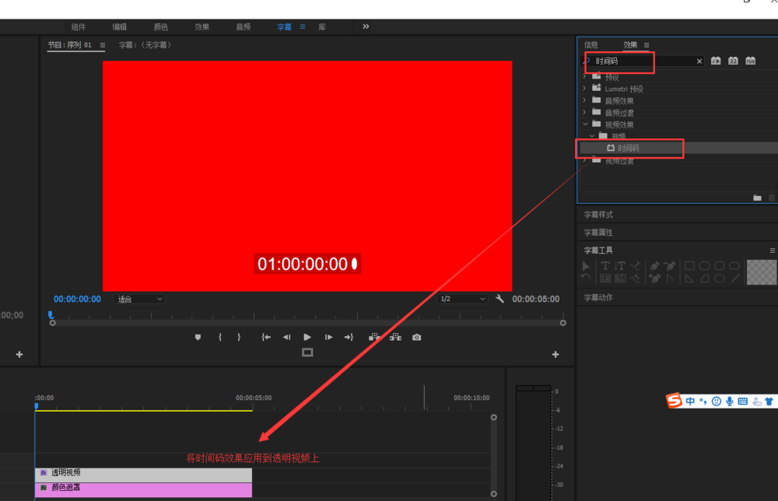Select the Type tool in 字幕工具
Viewport: 778px width, 501px height.
pyautogui.click(x=605, y=265)
